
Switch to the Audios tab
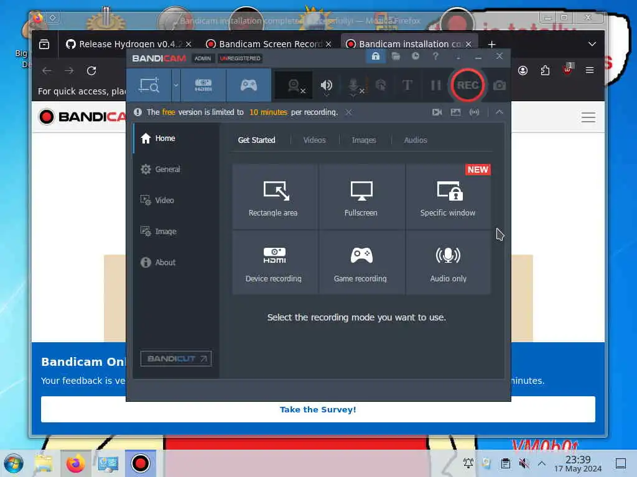[x=416, y=140]
